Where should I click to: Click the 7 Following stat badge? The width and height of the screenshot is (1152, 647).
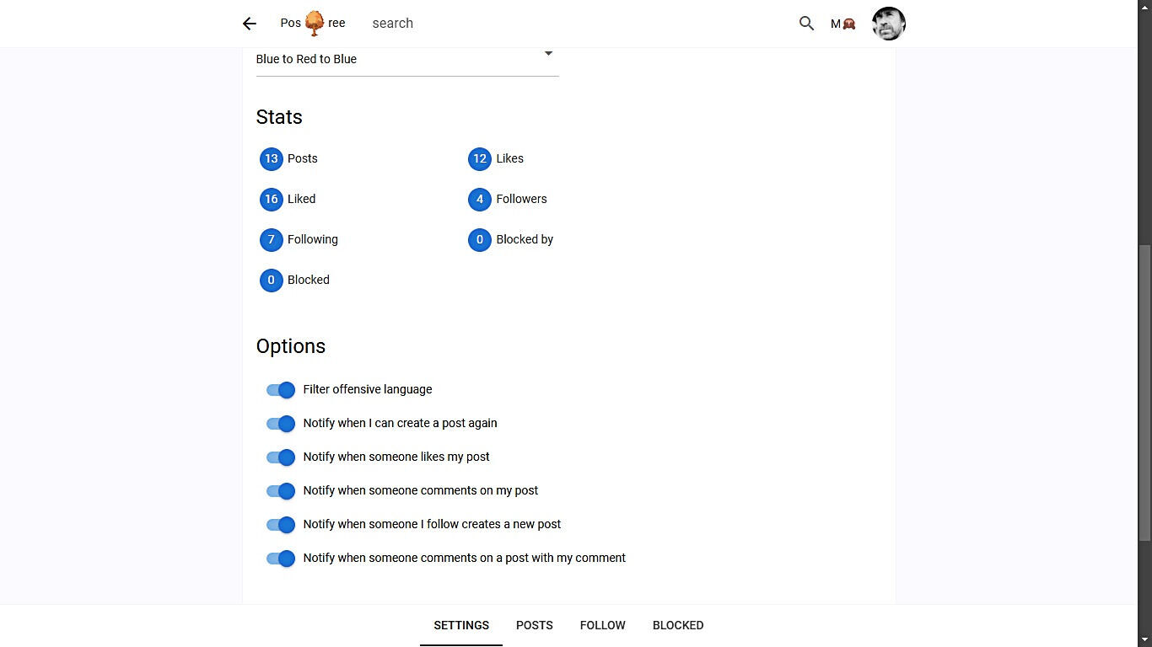(271, 239)
